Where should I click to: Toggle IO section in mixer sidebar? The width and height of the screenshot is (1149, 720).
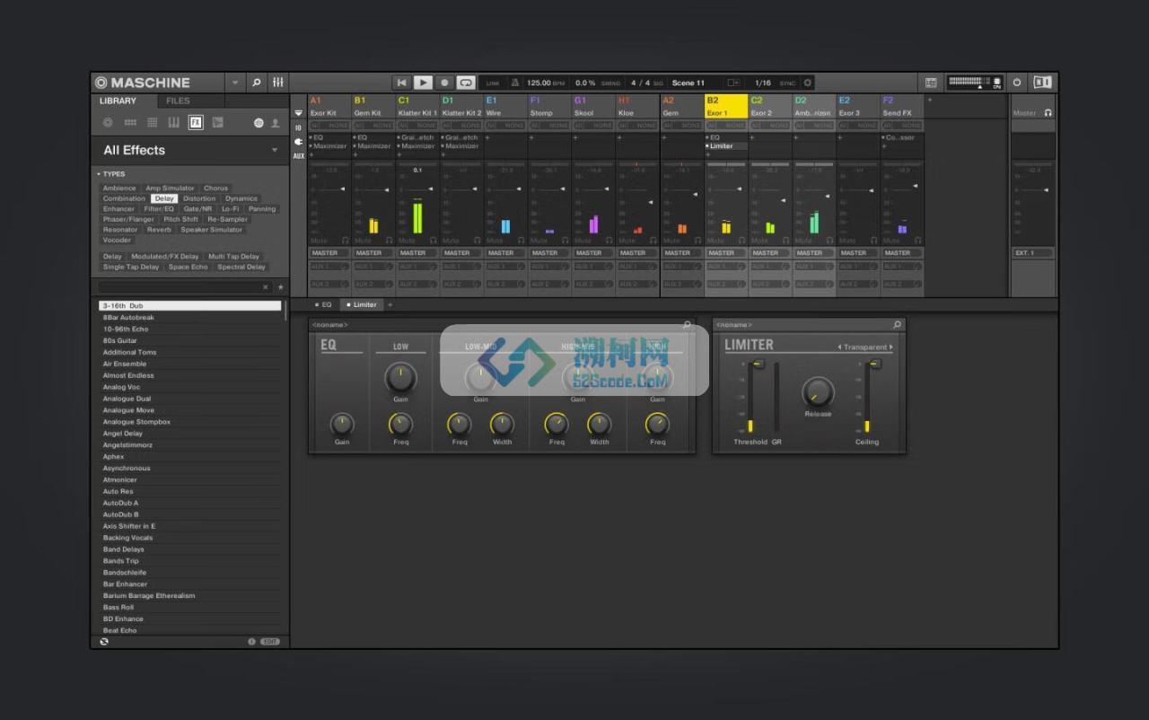(x=299, y=127)
